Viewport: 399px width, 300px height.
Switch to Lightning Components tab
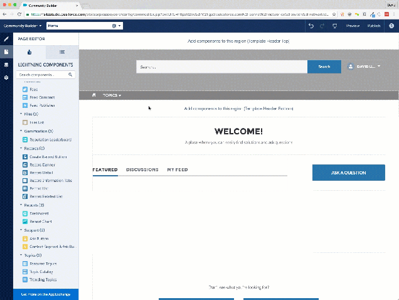29,52
